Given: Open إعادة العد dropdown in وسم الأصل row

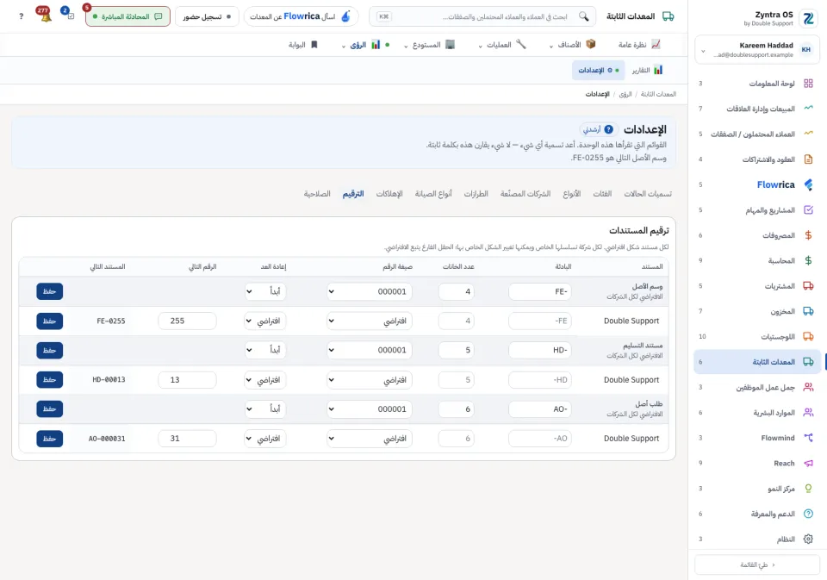Looking at the screenshot, I should (x=265, y=291).
